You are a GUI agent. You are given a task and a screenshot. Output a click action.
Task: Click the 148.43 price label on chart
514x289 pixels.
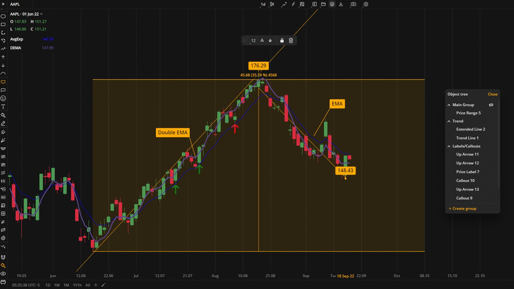pyautogui.click(x=345, y=170)
